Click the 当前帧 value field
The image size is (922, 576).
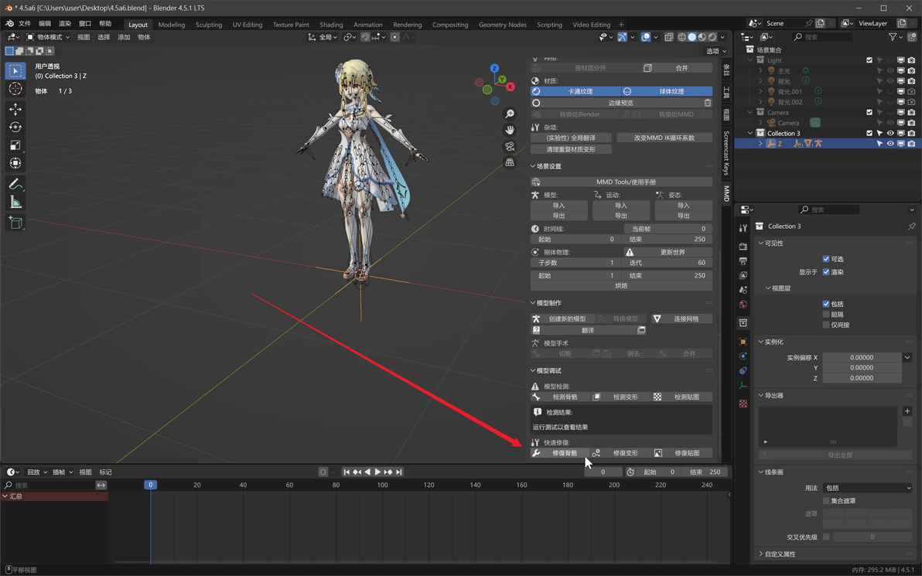coord(668,229)
